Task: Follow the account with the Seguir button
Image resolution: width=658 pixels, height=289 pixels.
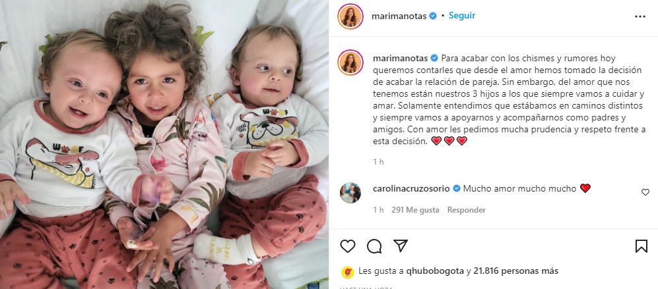Action: pyautogui.click(x=462, y=16)
